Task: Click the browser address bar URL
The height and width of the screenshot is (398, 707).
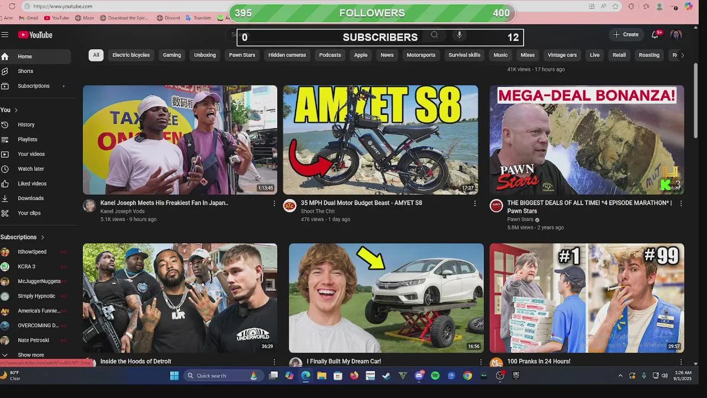Action: click(x=62, y=6)
